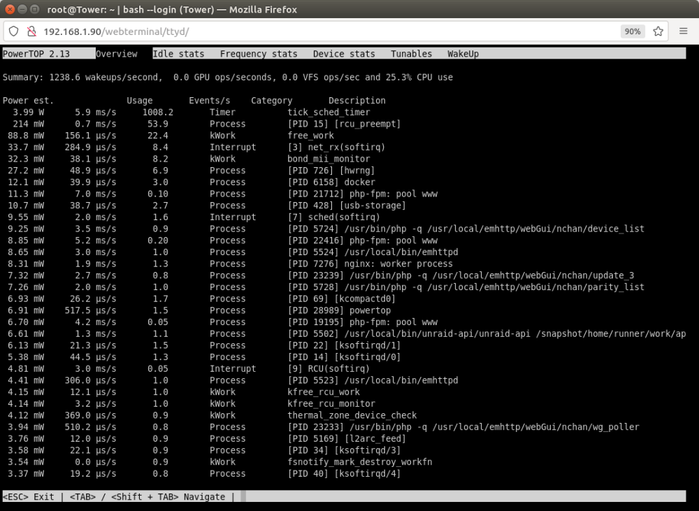
Task: Select the fsnotify_mark_destroy_workfn row
Action: tap(218, 461)
